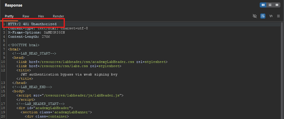Switch to the Pretty tab
The width and height of the screenshot is (284, 119).
[x=9, y=16]
